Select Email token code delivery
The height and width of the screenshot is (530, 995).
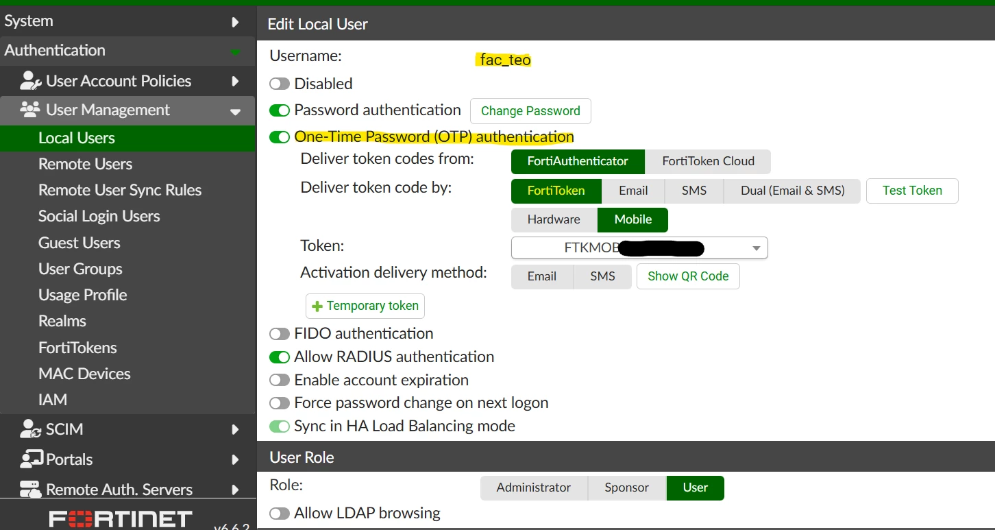click(633, 191)
